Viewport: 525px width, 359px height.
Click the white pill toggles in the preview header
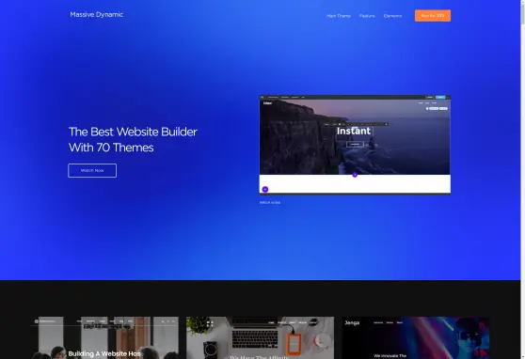(x=437, y=108)
